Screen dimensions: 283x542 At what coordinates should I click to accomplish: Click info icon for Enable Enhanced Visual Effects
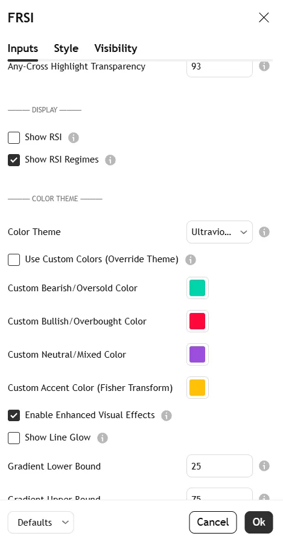click(x=167, y=416)
